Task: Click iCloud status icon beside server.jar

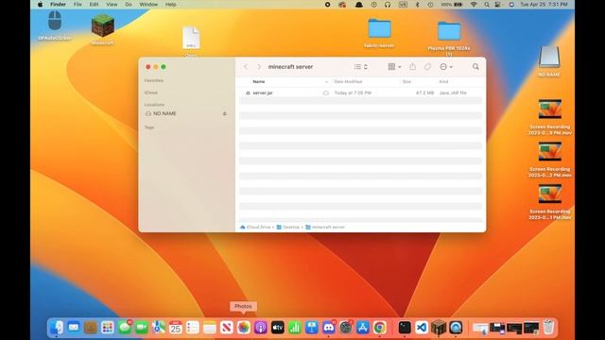Action: coord(325,93)
